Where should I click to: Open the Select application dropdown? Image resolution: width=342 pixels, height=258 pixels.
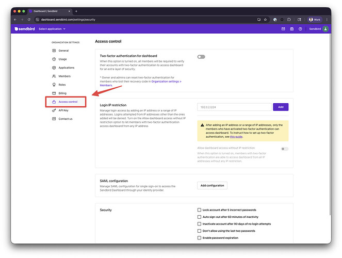(x=52, y=29)
